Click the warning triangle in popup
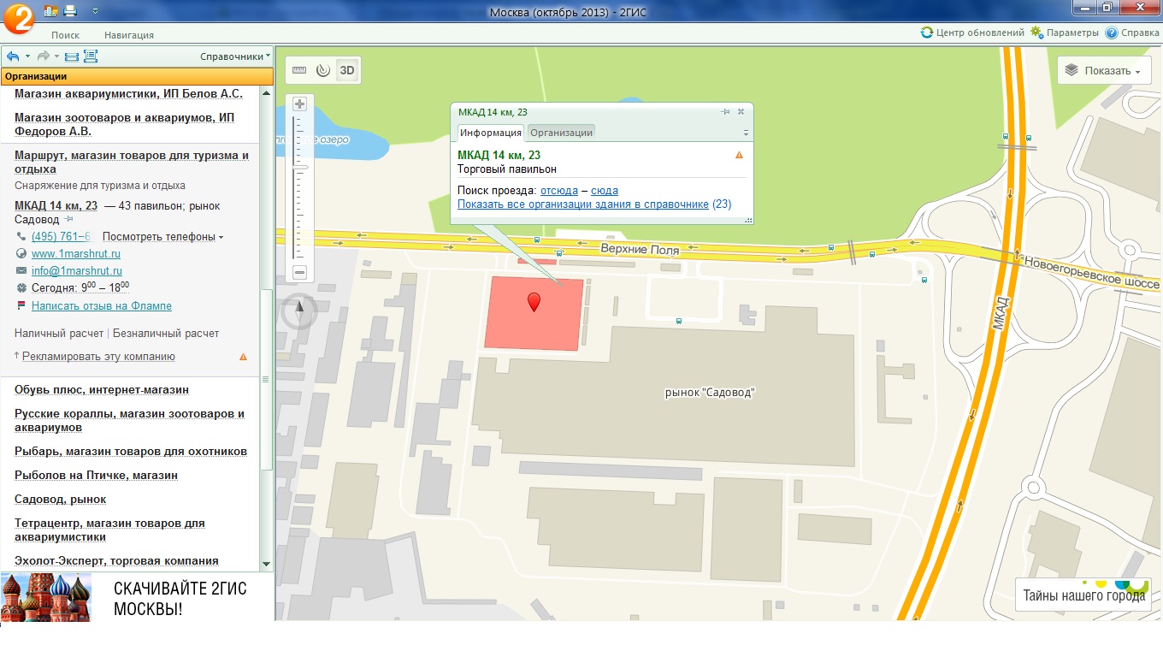The width and height of the screenshot is (1163, 657). pyautogui.click(x=739, y=155)
